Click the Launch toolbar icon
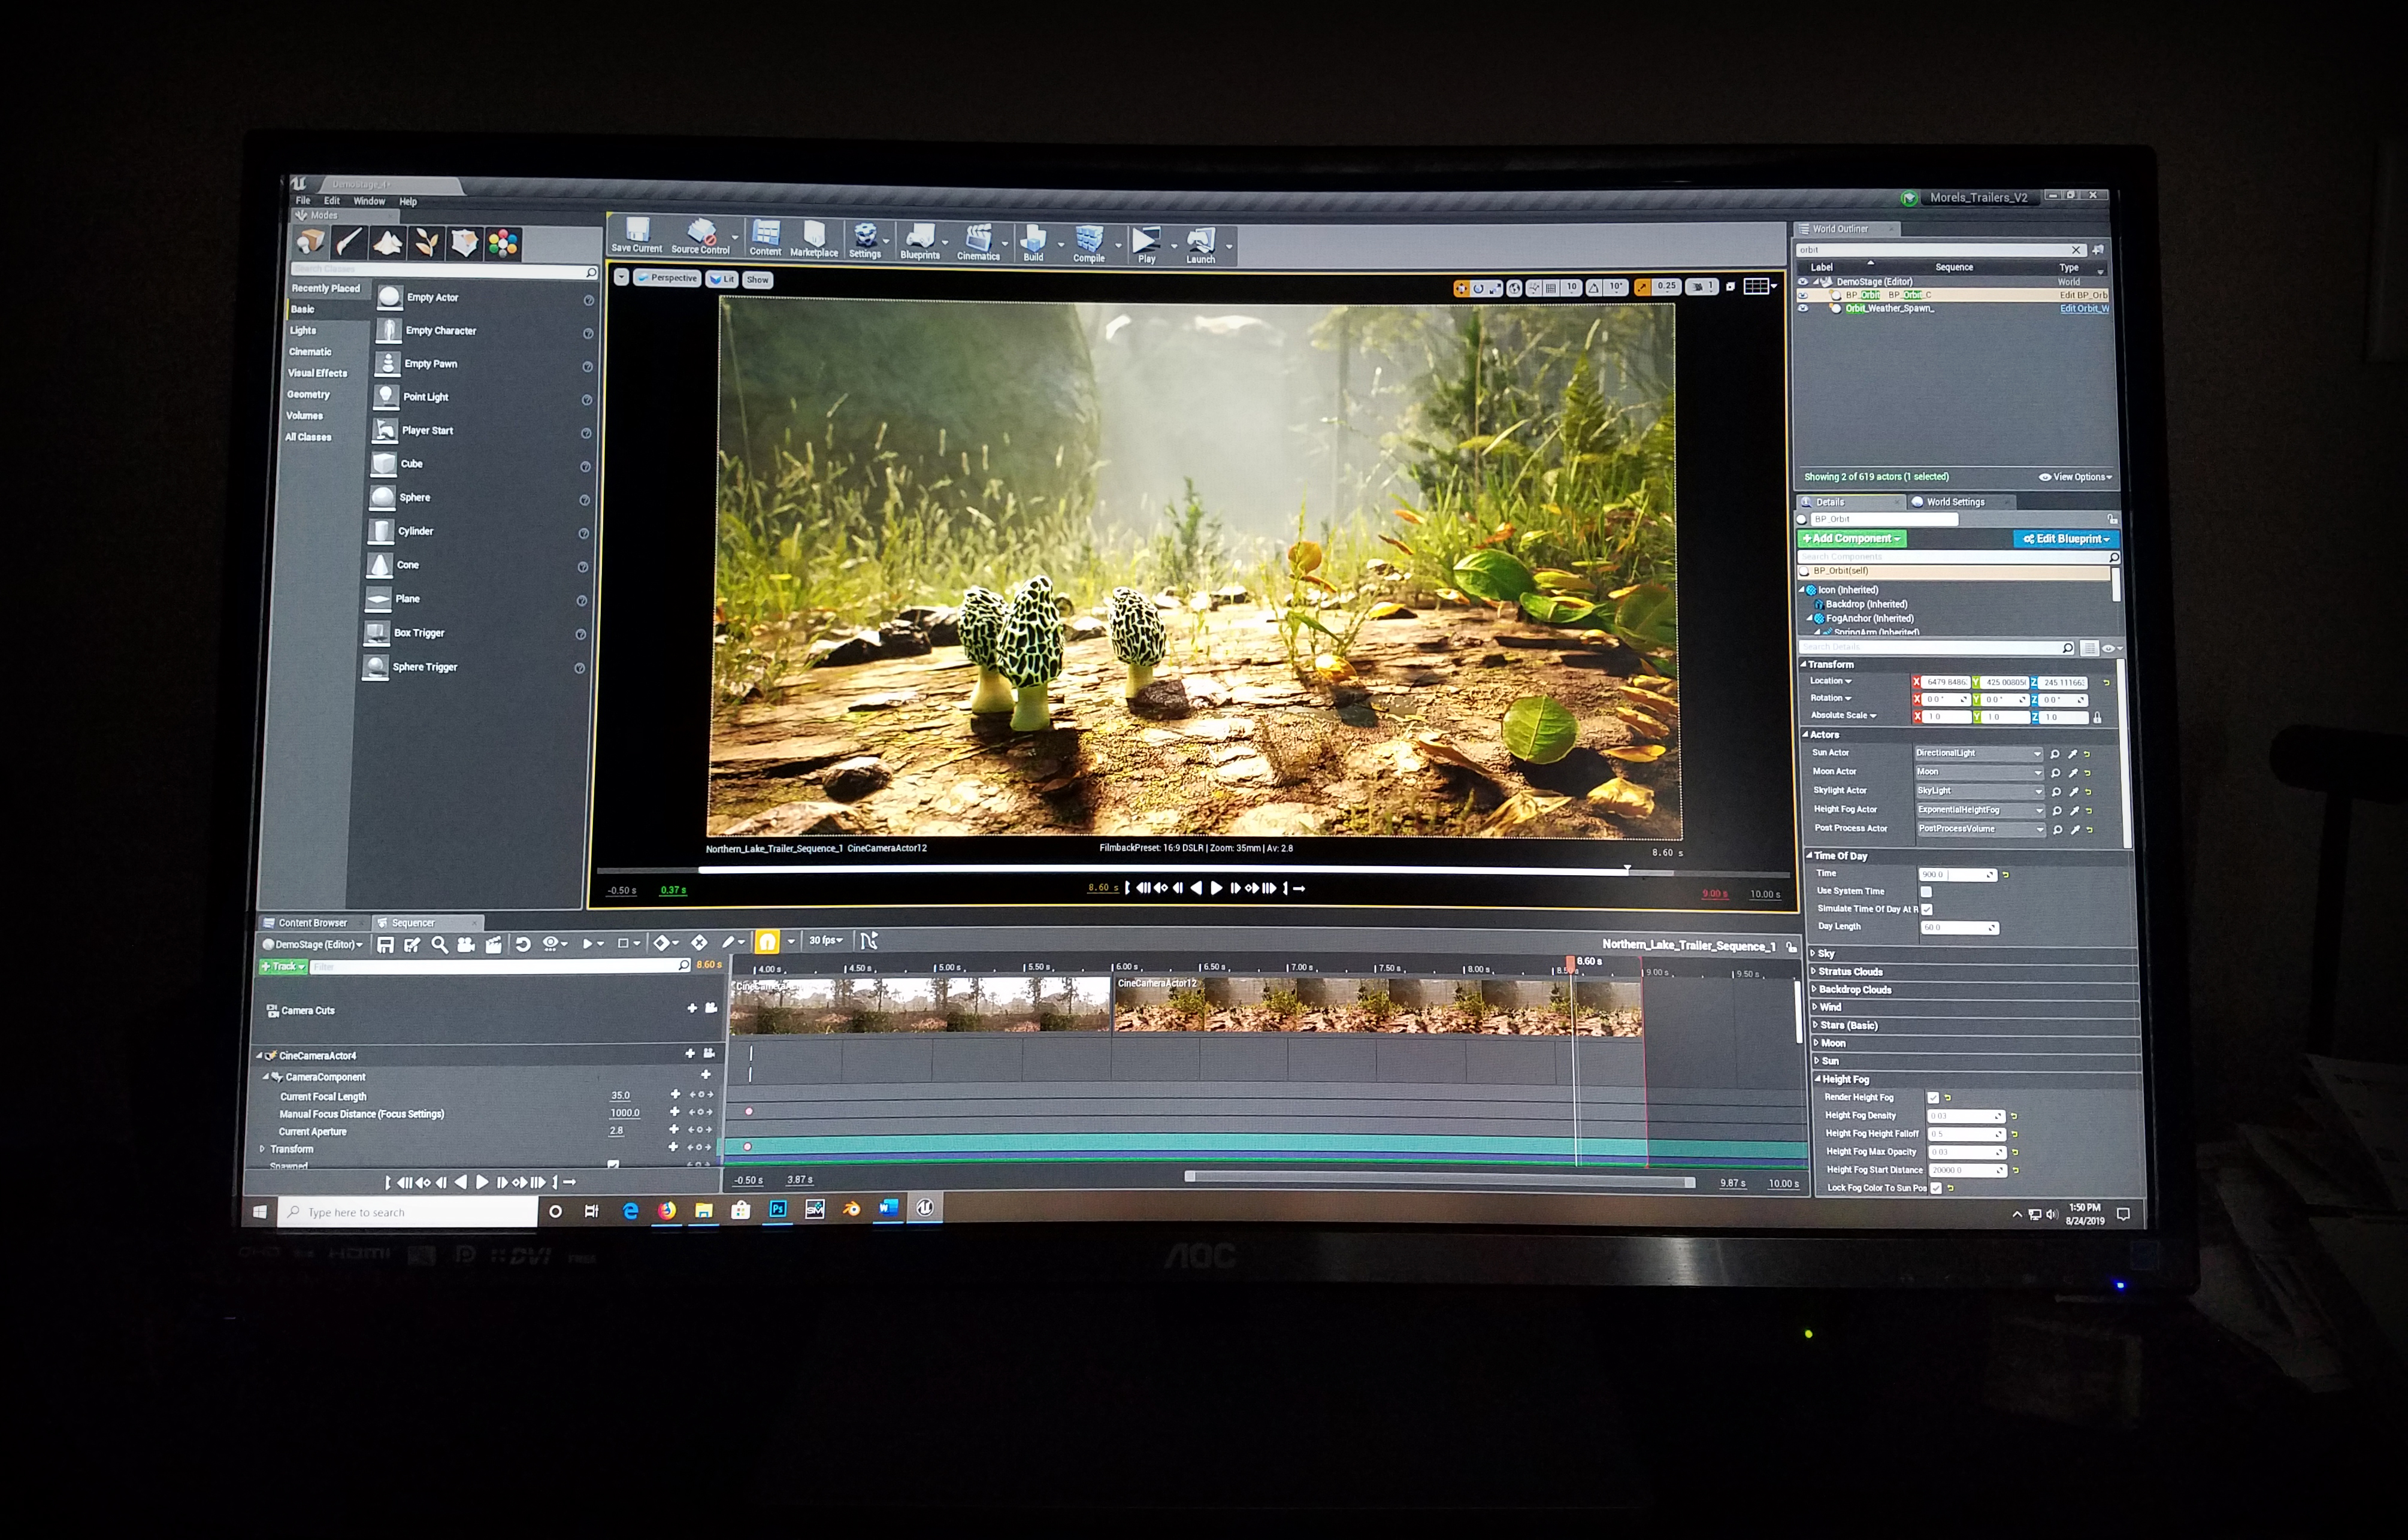This screenshot has height=1540, width=2408. (1200, 246)
